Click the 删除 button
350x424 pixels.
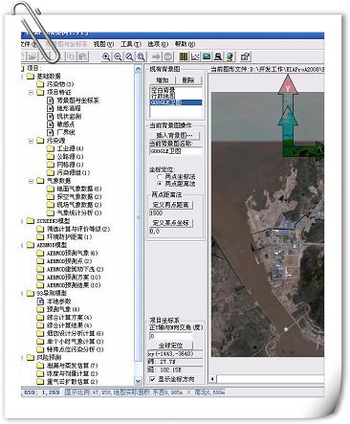189,80
